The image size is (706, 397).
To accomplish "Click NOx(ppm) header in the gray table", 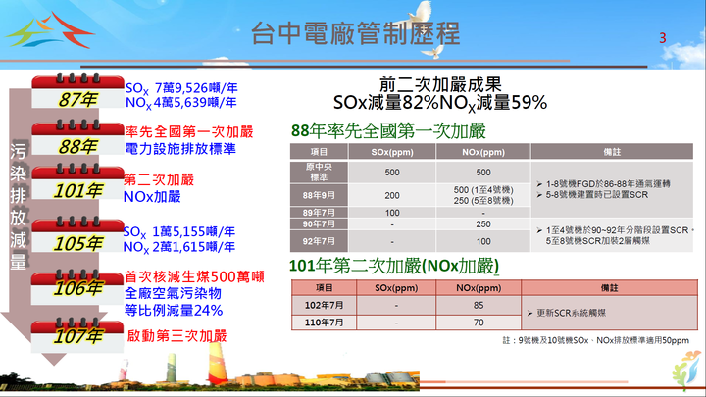I will tap(483, 152).
